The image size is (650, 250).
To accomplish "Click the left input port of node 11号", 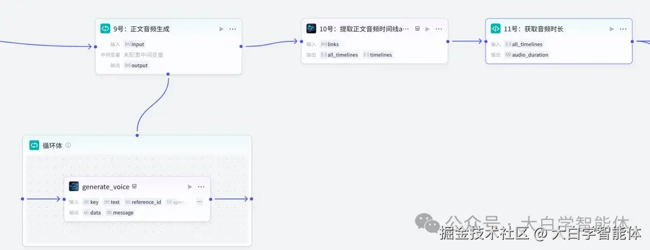I will 486,41.
